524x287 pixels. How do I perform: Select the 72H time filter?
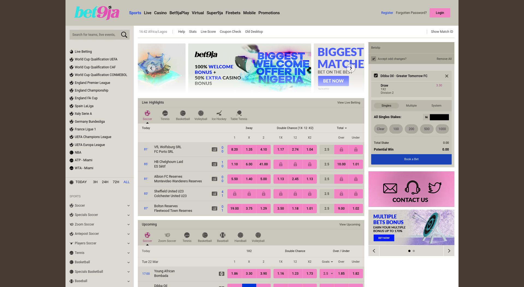tap(116, 182)
